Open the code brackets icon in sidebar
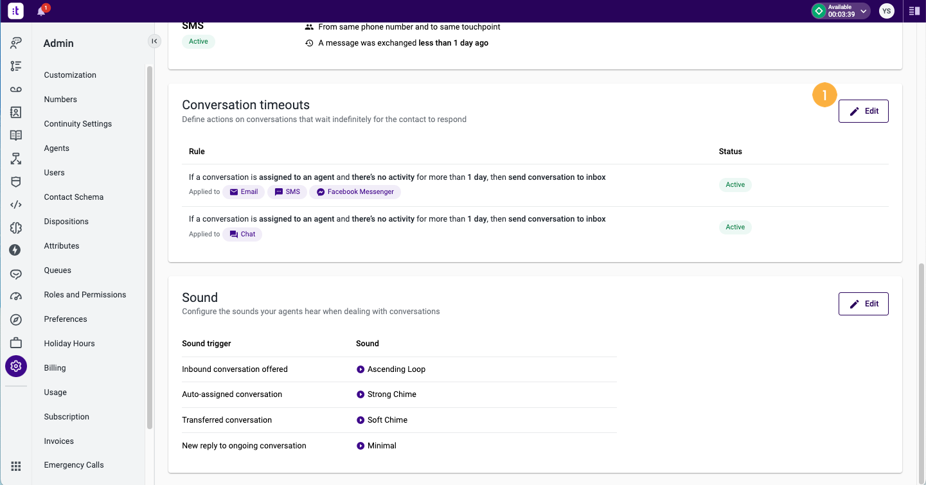 [x=16, y=205]
